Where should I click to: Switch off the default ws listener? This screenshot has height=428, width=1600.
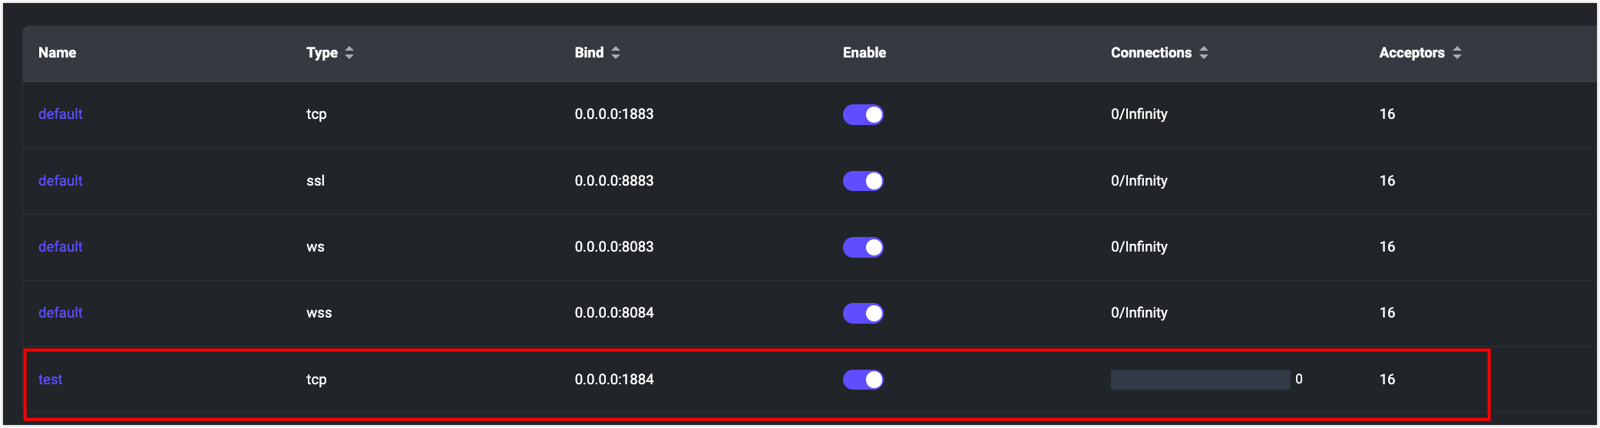pos(863,247)
